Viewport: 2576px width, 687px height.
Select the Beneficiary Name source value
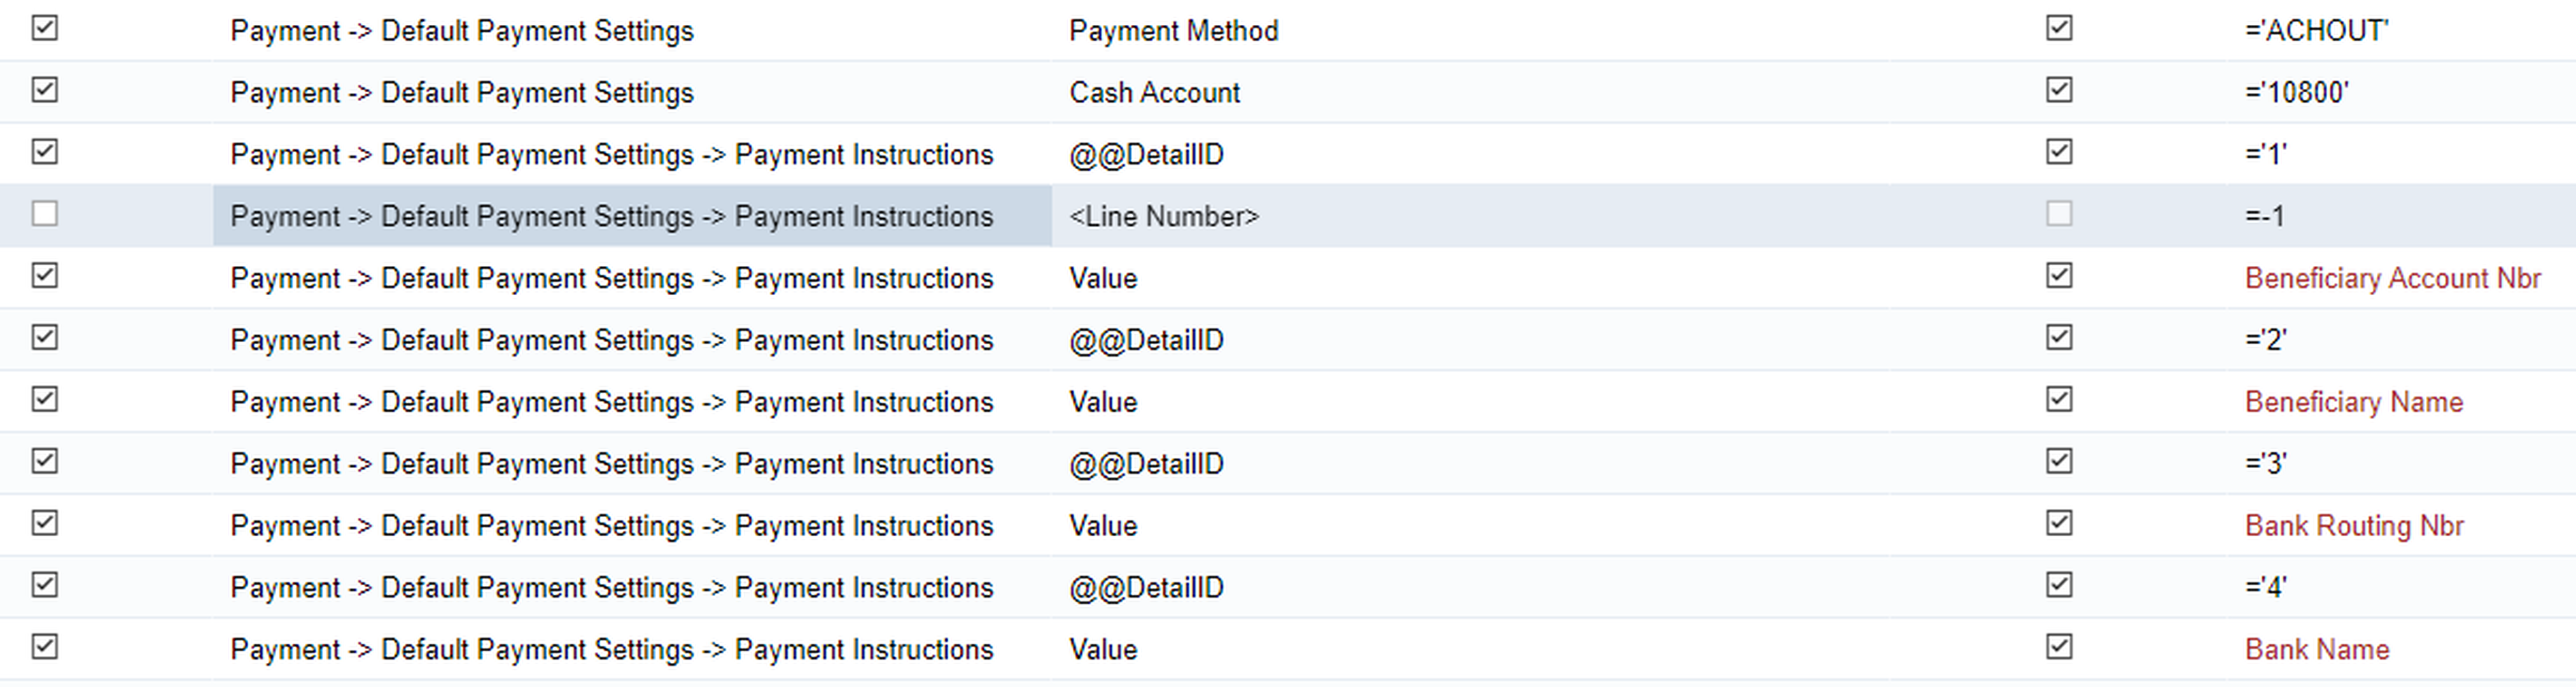[2353, 402]
